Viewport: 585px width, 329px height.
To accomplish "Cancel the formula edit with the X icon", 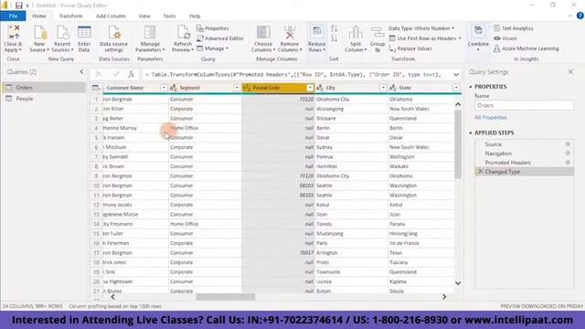I will click(99, 74).
